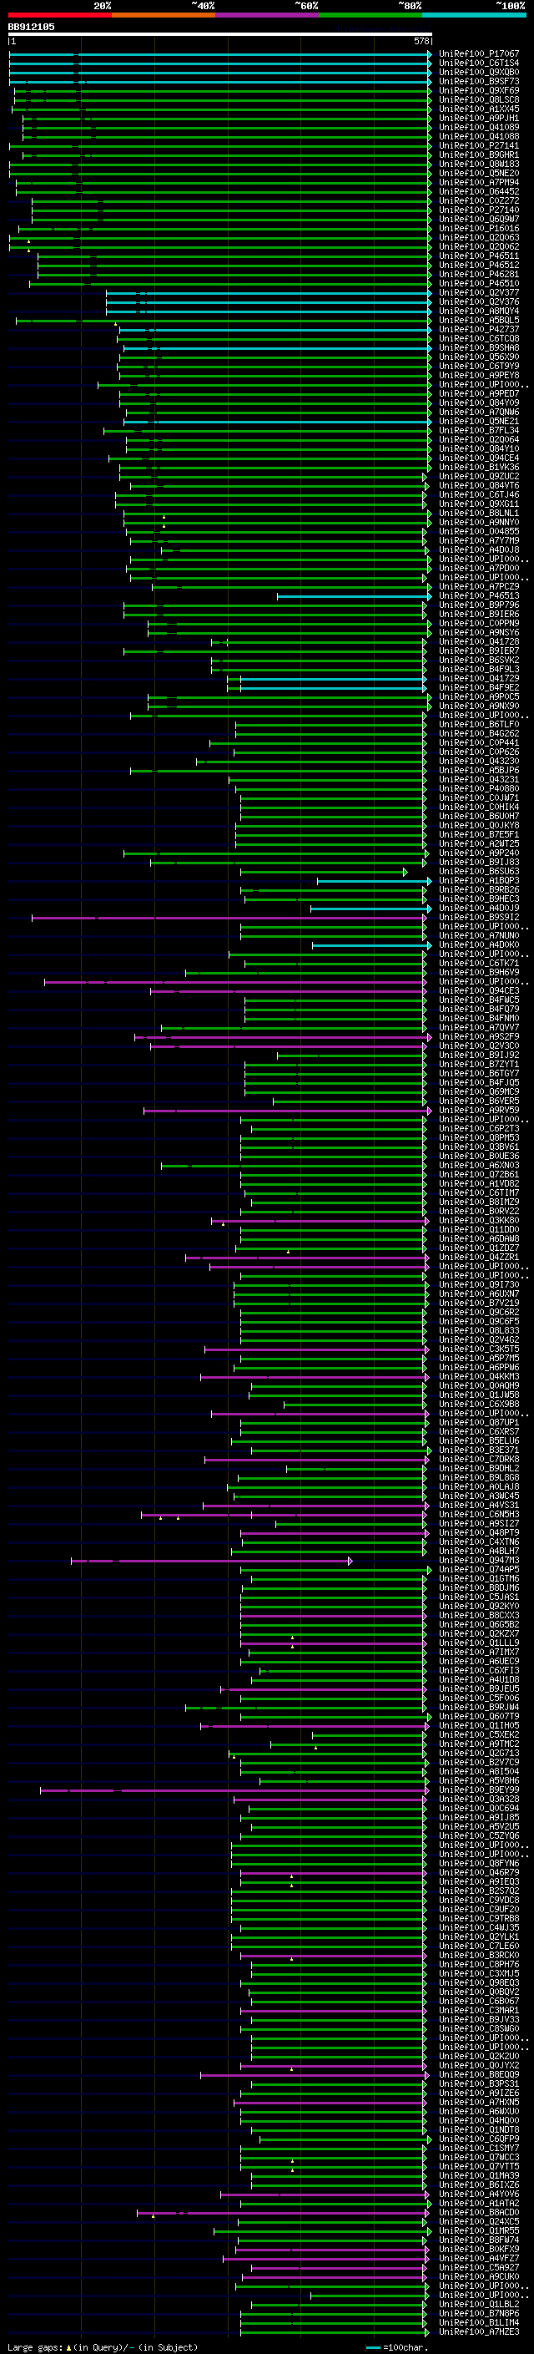Select the UniRef100_B9P796 label
This screenshot has width=534, height=2354.
479,605
